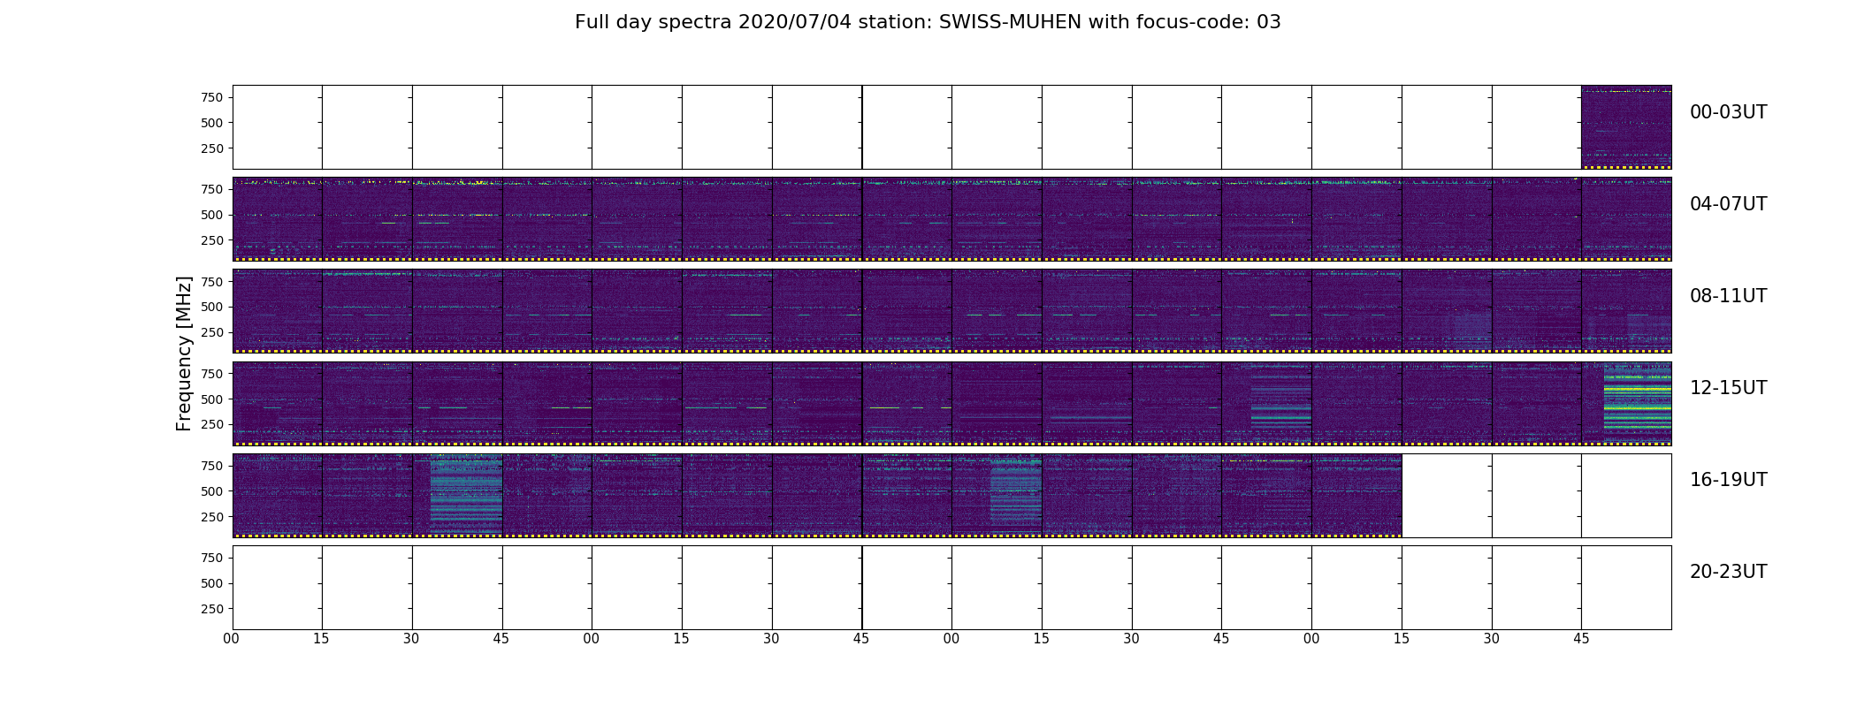
Task: Click the Frequency [MHz] axis label
Action: 184,353
